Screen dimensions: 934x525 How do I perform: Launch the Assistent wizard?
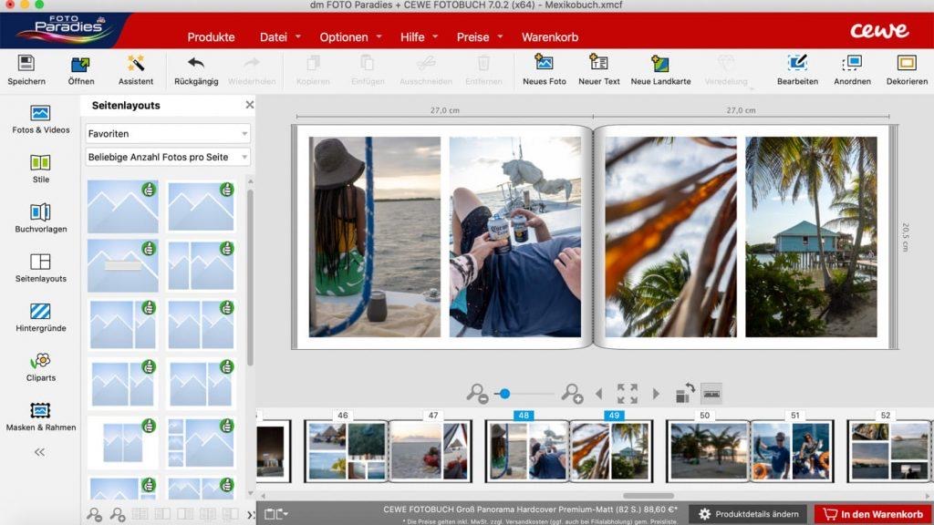click(135, 69)
